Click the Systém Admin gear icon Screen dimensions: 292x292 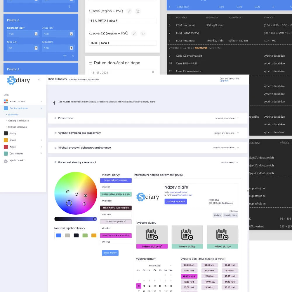pyautogui.click(x=6, y=161)
